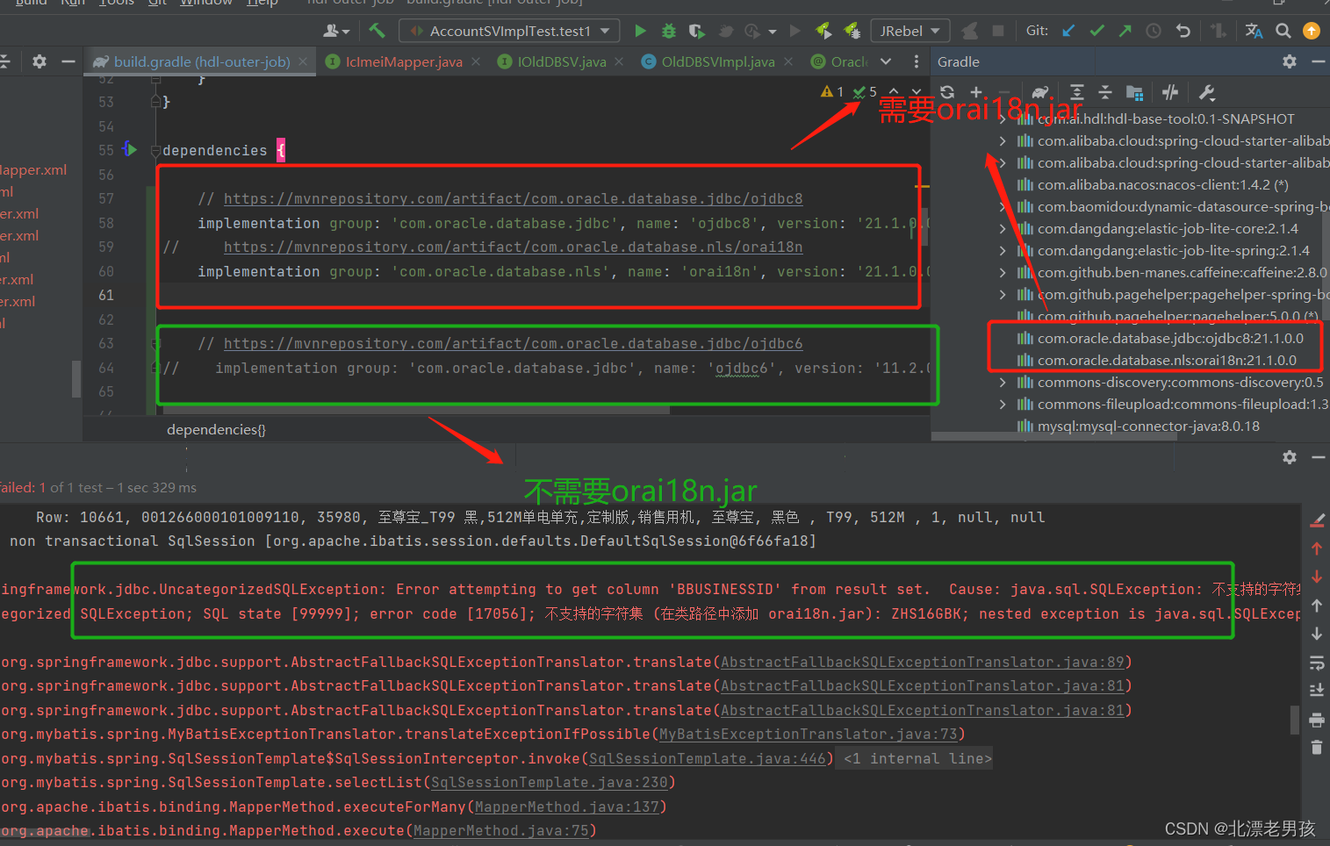Close the IcImeiMapper.java tab
Viewport: 1330px width, 846px height.
(x=476, y=61)
